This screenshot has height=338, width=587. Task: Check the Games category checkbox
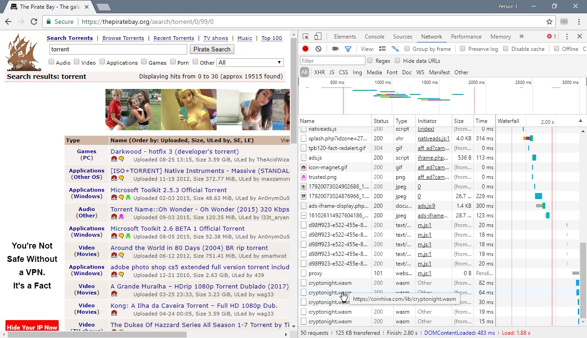coord(144,62)
